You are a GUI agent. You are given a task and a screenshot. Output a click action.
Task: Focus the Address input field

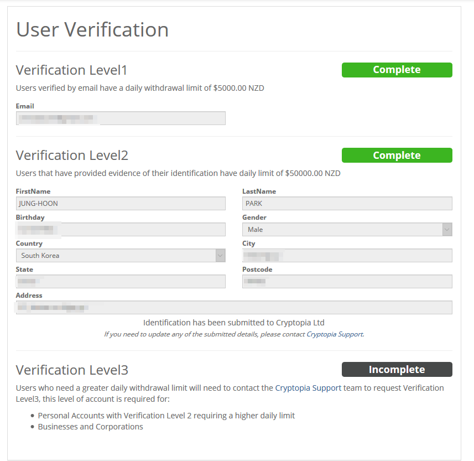coord(234,308)
